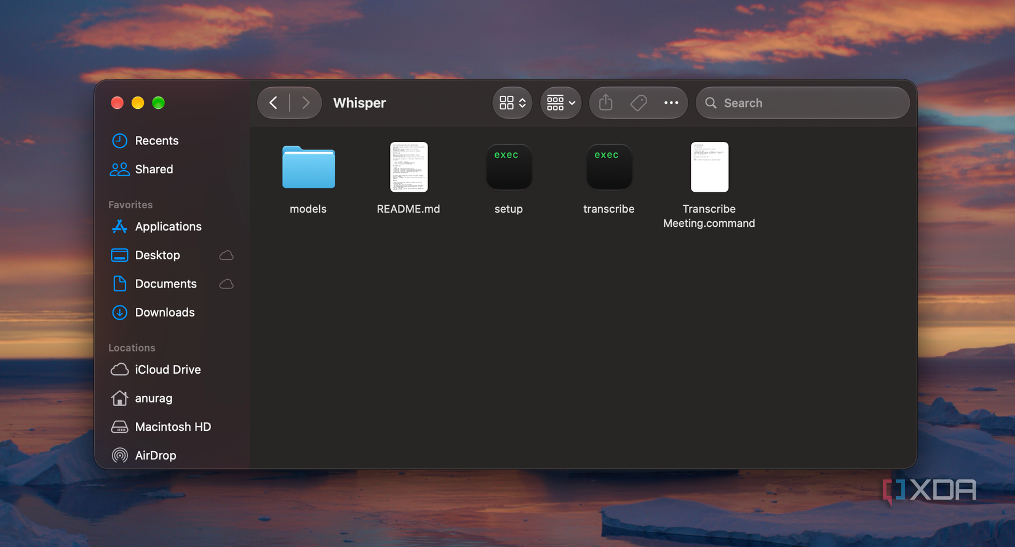Image resolution: width=1015 pixels, height=547 pixels.
Task: Click the Desktop sidebar icon
Action: click(120, 255)
